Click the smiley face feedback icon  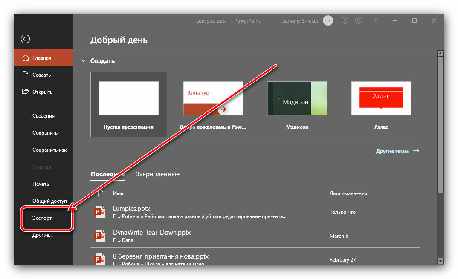point(345,20)
